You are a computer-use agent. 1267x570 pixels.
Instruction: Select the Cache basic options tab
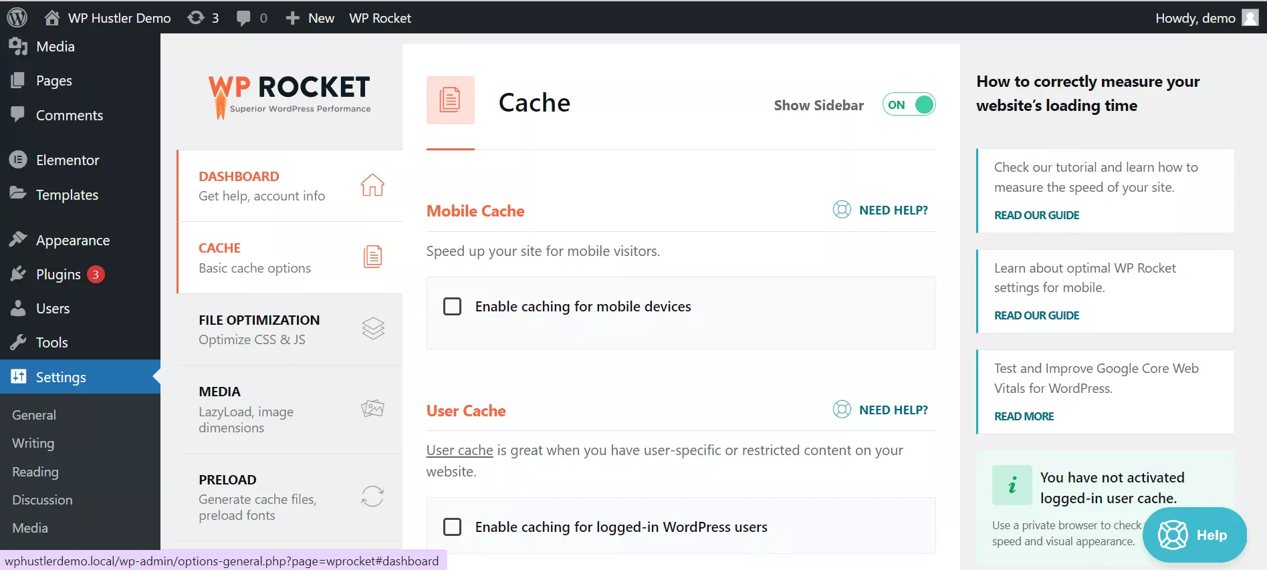click(290, 258)
